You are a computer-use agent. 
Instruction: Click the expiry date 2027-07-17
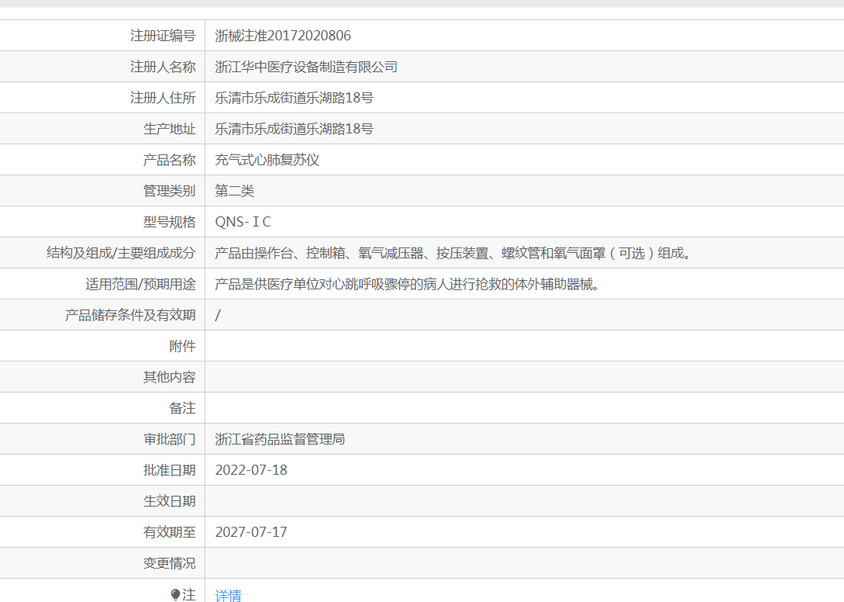tap(251, 532)
